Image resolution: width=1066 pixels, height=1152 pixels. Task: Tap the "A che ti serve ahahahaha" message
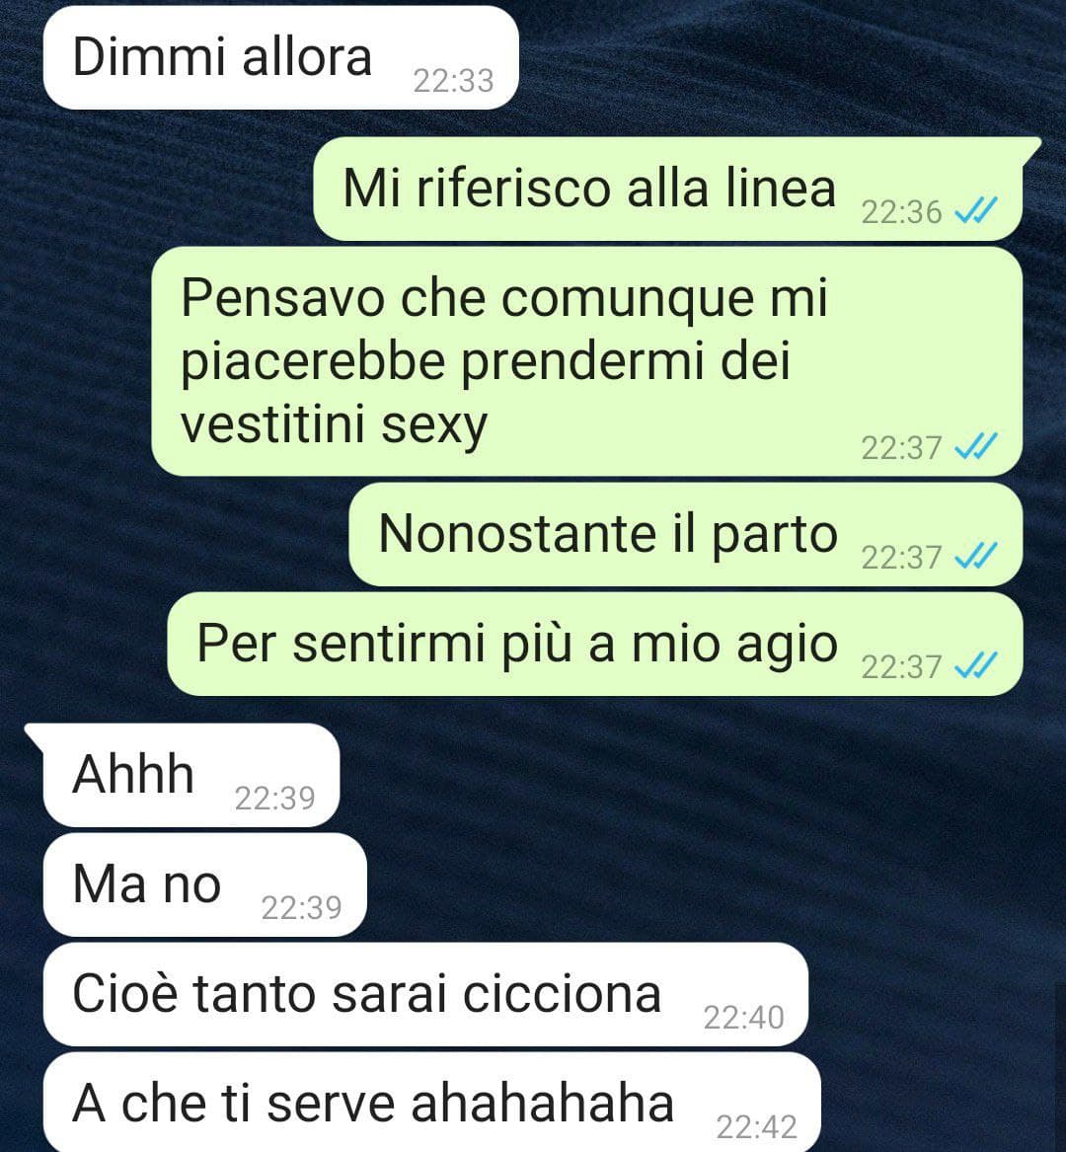pyautogui.click(x=432, y=1103)
